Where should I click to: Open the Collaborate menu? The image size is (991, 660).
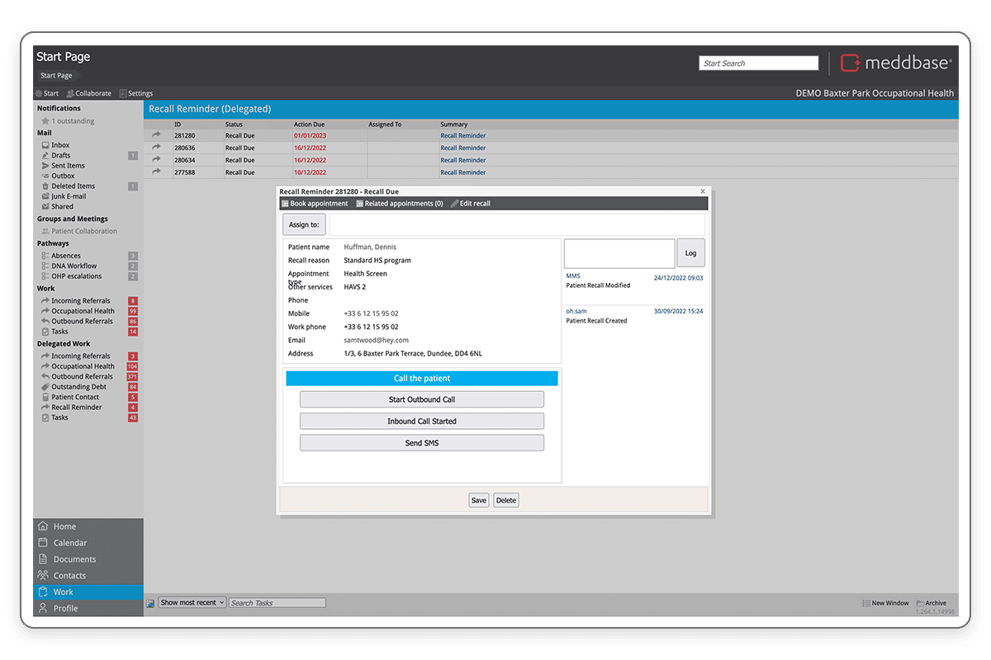[88, 93]
